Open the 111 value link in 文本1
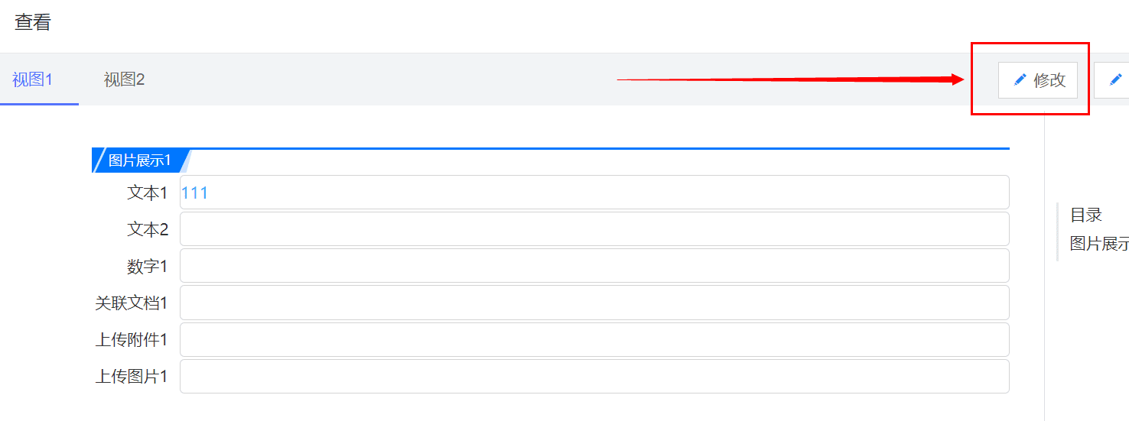 coord(194,193)
